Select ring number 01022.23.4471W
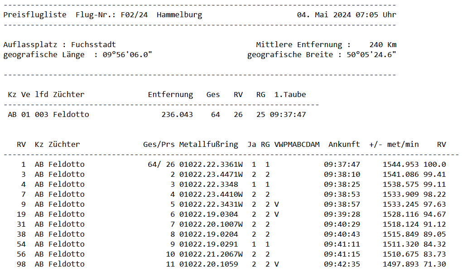Viewport: 462px width, 272px height. tap(211, 175)
